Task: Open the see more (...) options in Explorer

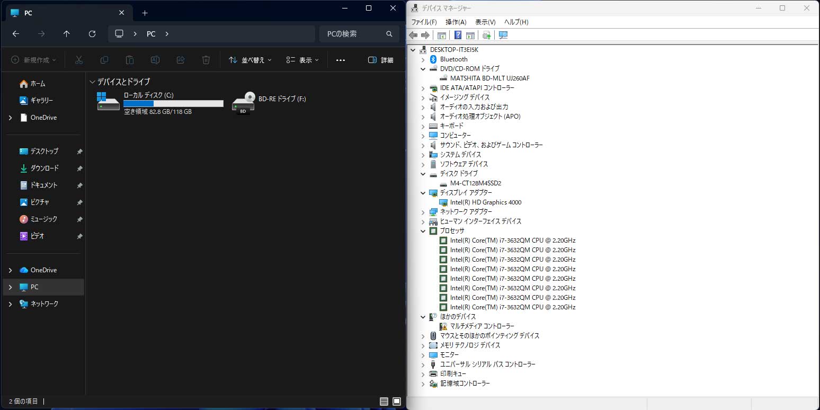Action: point(341,60)
